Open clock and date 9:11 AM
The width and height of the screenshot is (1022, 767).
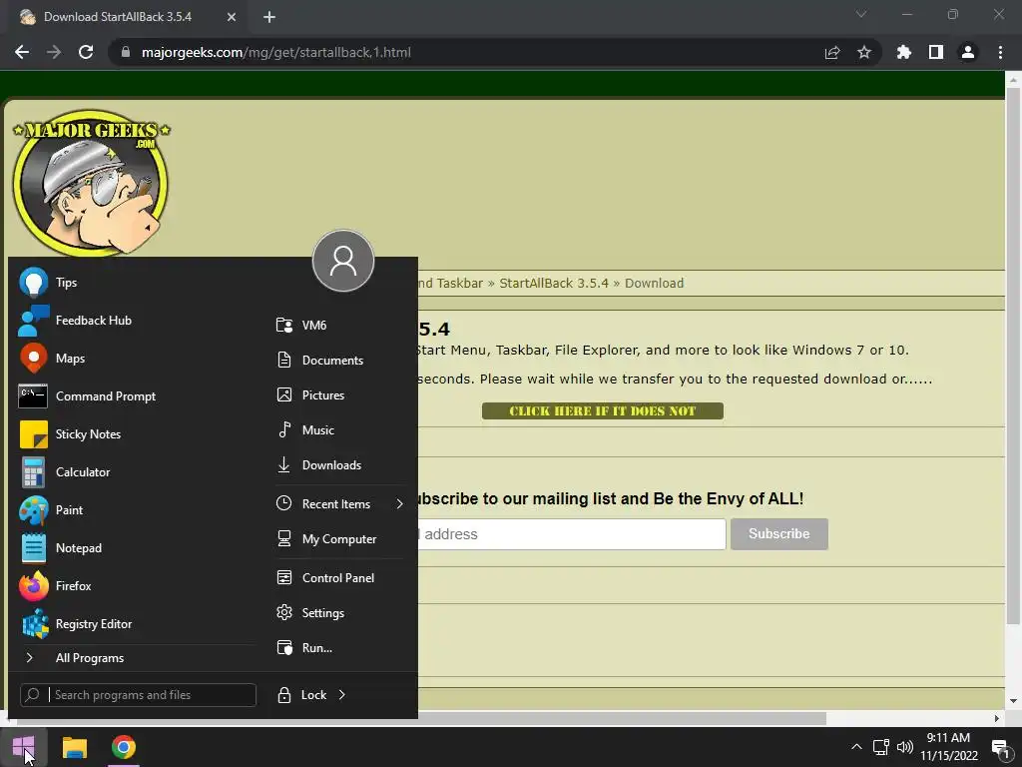pyautogui.click(x=949, y=747)
